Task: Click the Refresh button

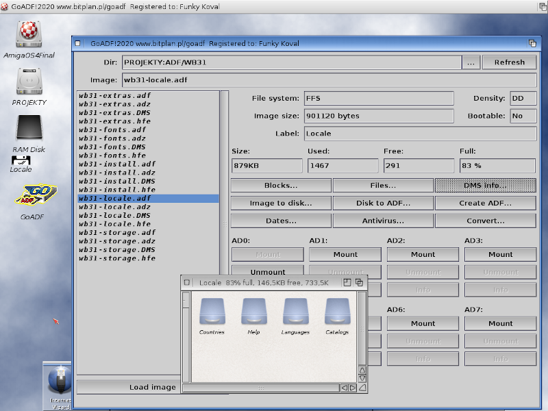Action: tap(509, 62)
